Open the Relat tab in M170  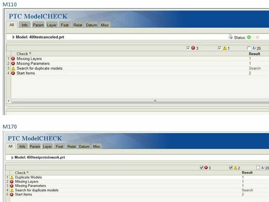(x=71, y=147)
